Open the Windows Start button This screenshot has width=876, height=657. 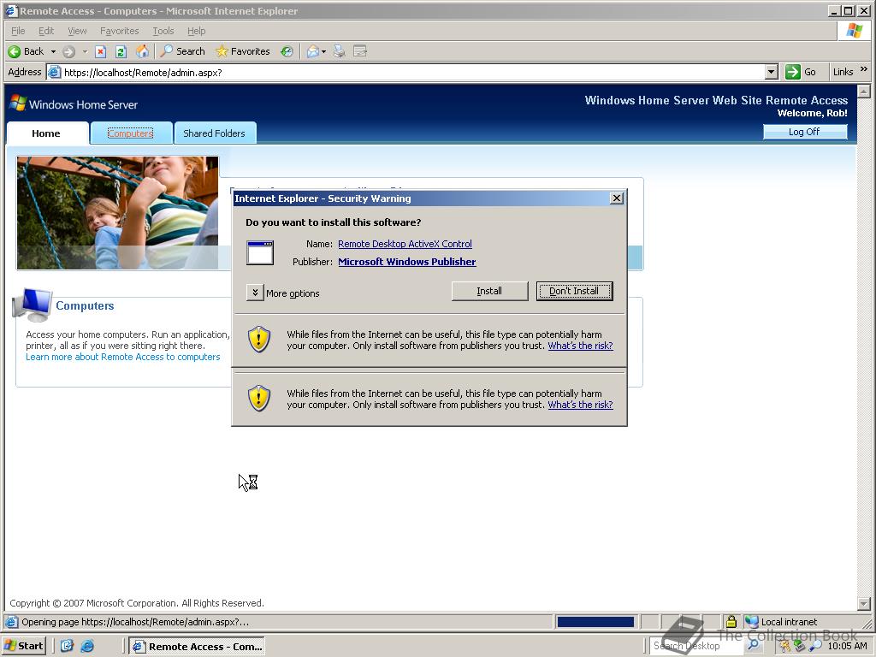click(23, 646)
